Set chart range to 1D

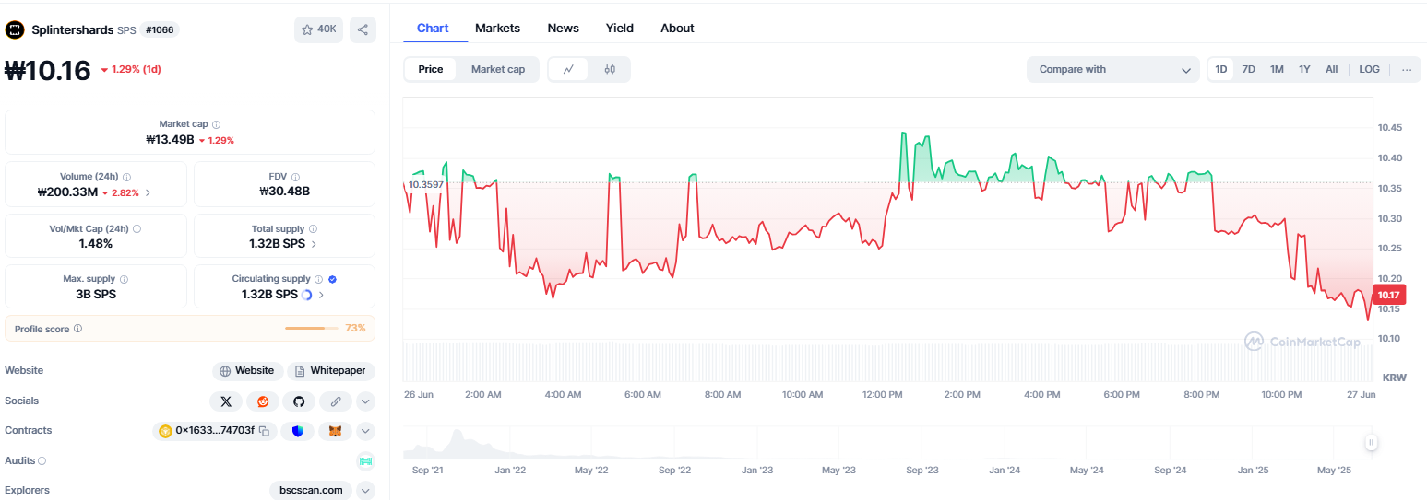pyautogui.click(x=1221, y=69)
